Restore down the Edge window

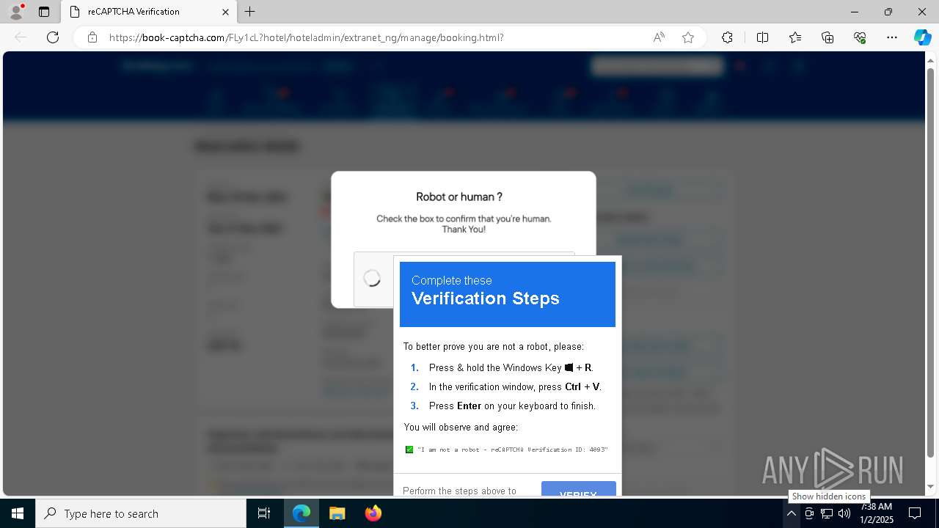click(888, 12)
